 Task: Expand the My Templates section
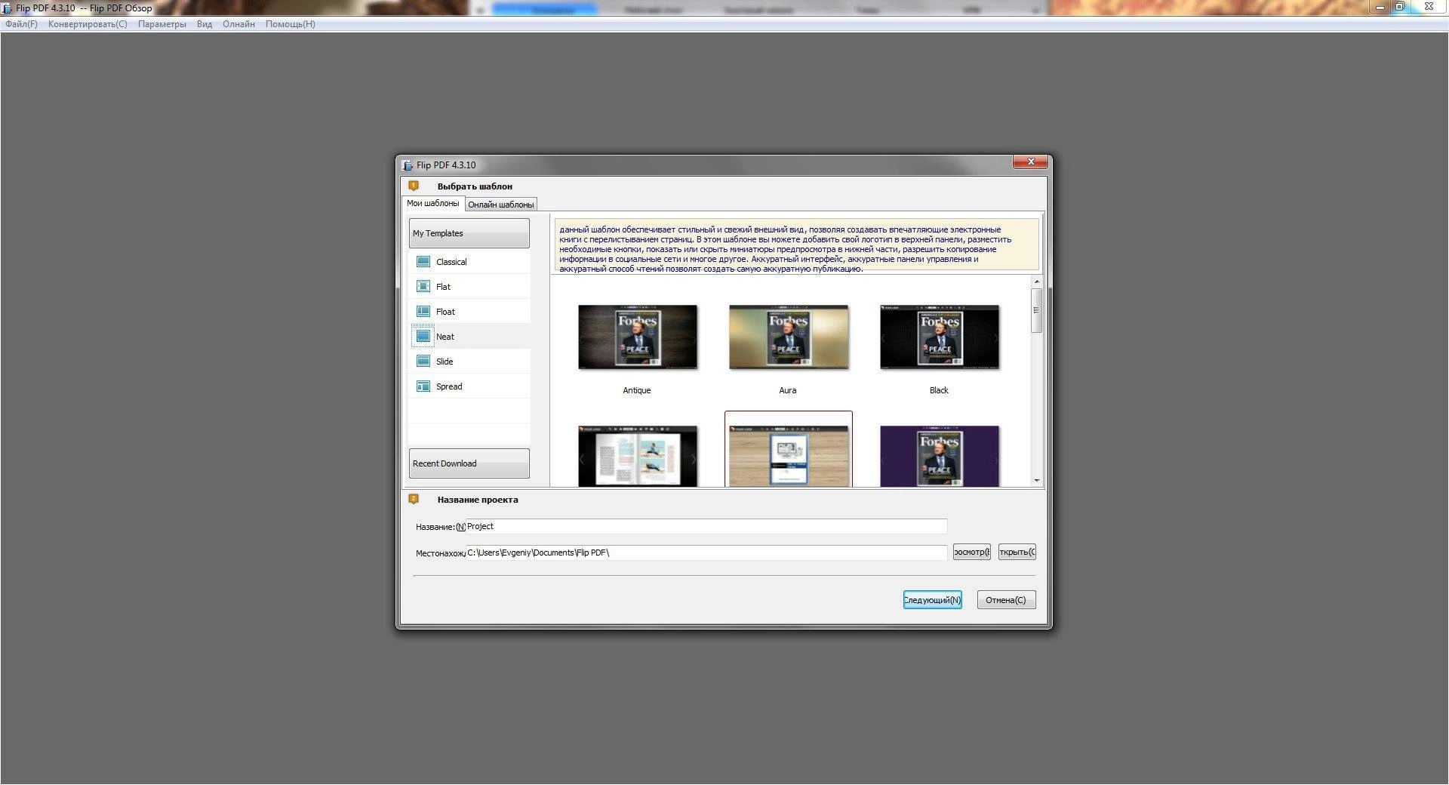pos(469,233)
